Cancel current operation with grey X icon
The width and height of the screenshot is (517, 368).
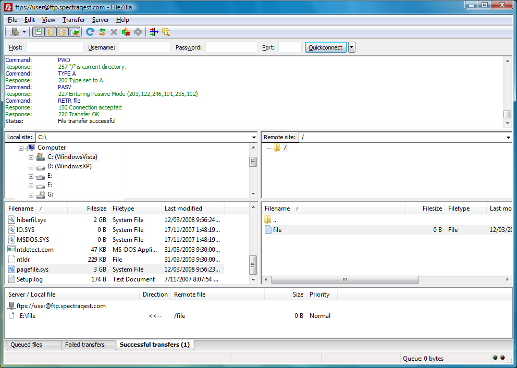pos(114,32)
